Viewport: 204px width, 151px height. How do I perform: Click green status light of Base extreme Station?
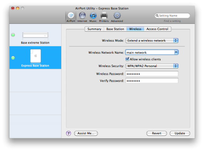tap(13, 35)
